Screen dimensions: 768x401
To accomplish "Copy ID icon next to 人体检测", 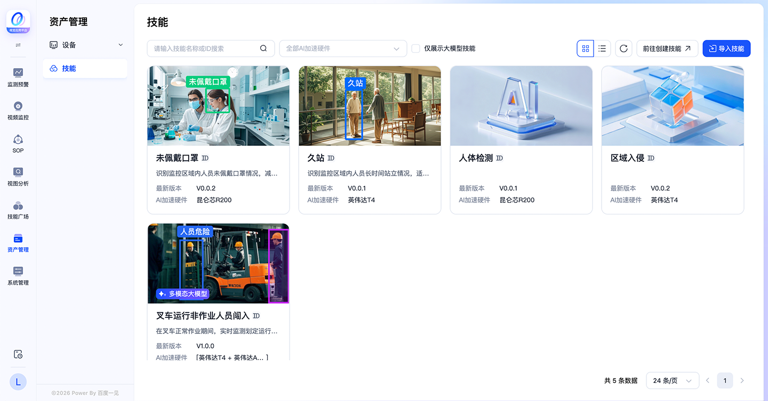I will pos(499,158).
